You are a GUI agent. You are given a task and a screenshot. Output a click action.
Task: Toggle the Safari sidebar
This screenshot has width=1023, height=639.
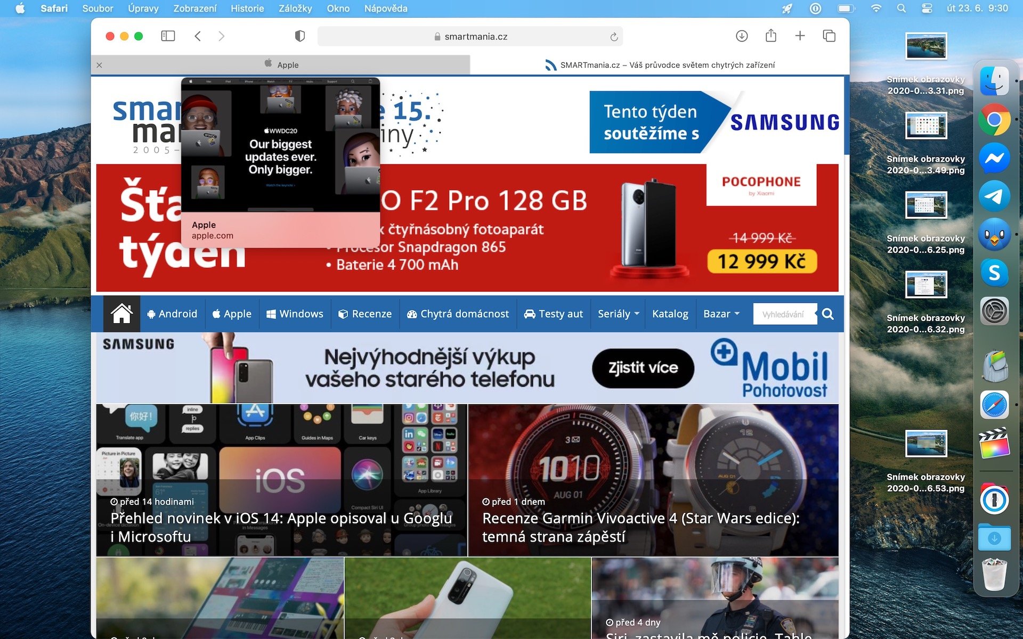pyautogui.click(x=168, y=36)
